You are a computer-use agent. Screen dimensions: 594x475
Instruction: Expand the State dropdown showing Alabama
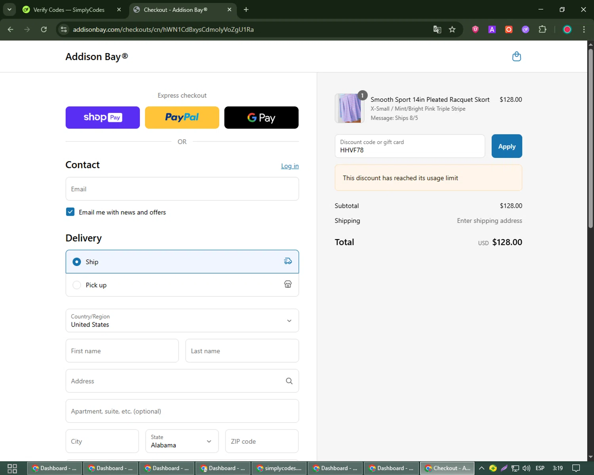point(182,441)
